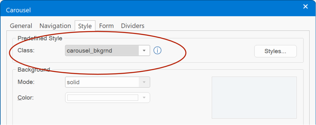Open the Navigation tab
Image resolution: width=316 pixels, height=125 pixels.
pyautogui.click(x=55, y=26)
